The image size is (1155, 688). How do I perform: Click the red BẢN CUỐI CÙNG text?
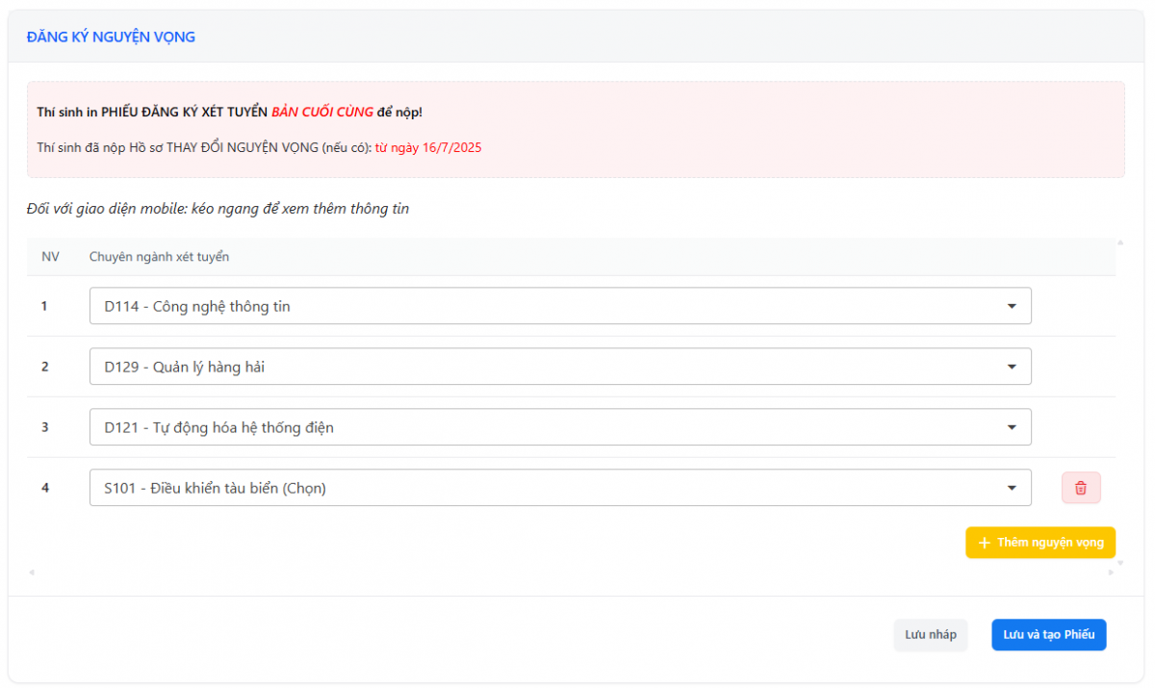322,113
